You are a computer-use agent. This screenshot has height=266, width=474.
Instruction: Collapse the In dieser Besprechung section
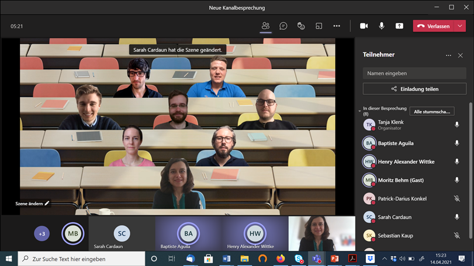[359, 111]
